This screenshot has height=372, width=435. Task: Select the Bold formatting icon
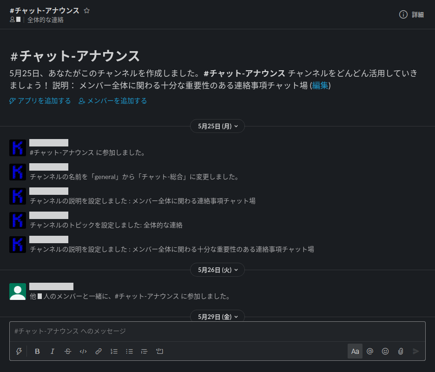tap(37, 351)
